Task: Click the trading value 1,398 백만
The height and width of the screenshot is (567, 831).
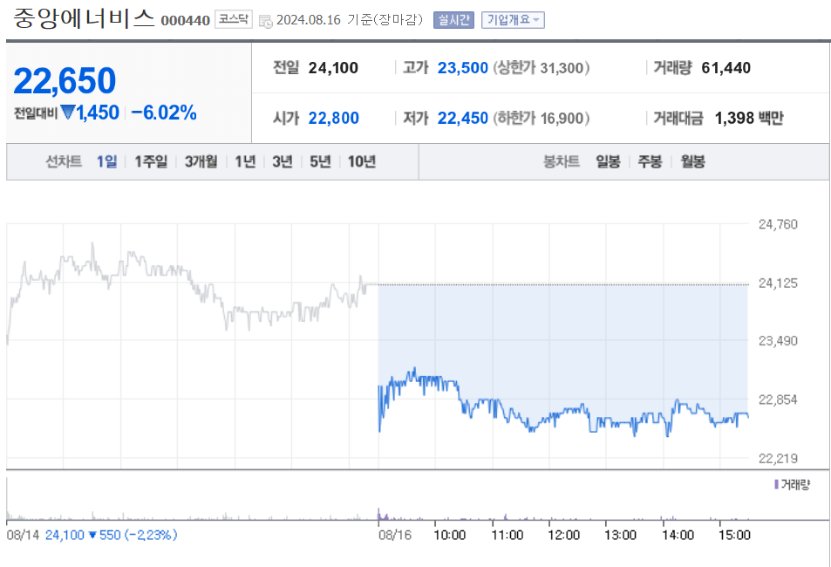Action: click(x=749, y=118)
